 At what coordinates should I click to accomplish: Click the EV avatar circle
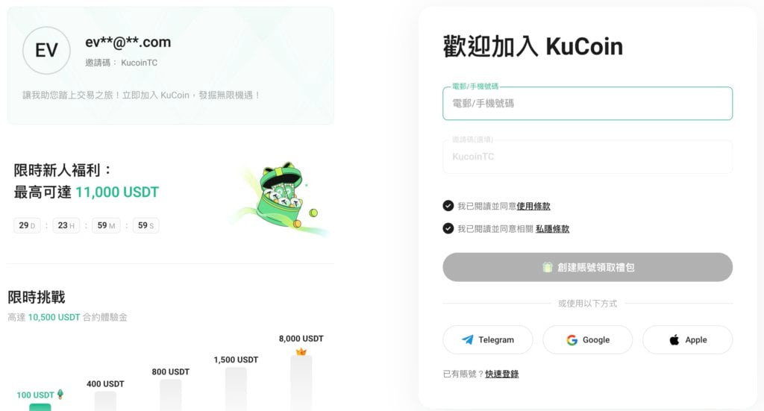coord(46,50)
